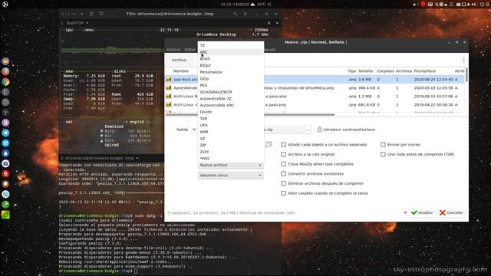Open the 'Volumen único' dropdown
491x276 pixels.
[x=230, y=176]
